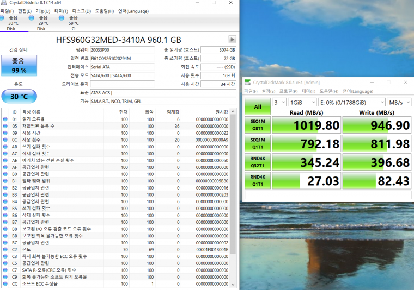The image size is (414, 290).
Task: Start the SEQ1M Q1T1 benchmark
Action: pyautogui.click(x=258, y=143)
